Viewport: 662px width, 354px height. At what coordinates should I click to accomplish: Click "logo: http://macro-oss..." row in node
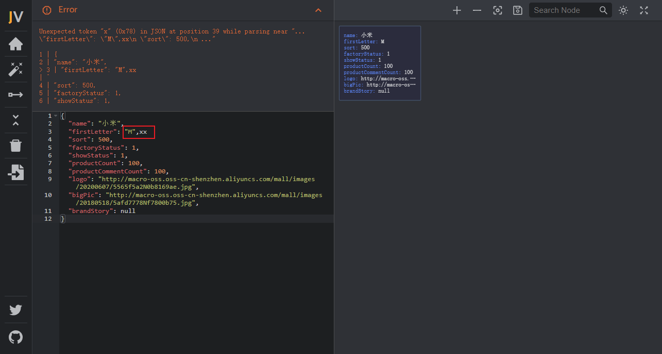click(x=380, y=79)
